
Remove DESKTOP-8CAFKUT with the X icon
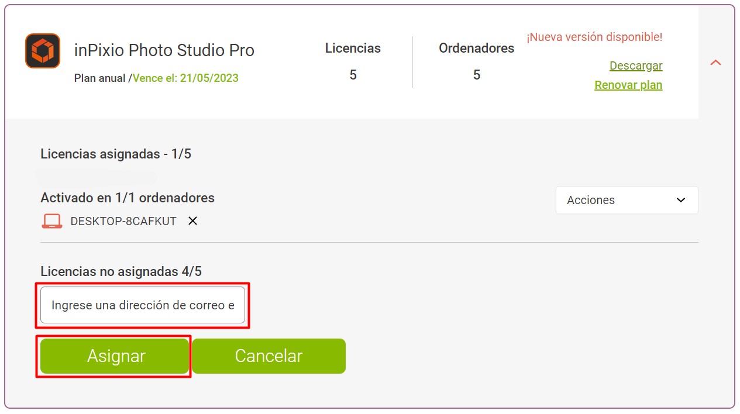pos(192,221)
